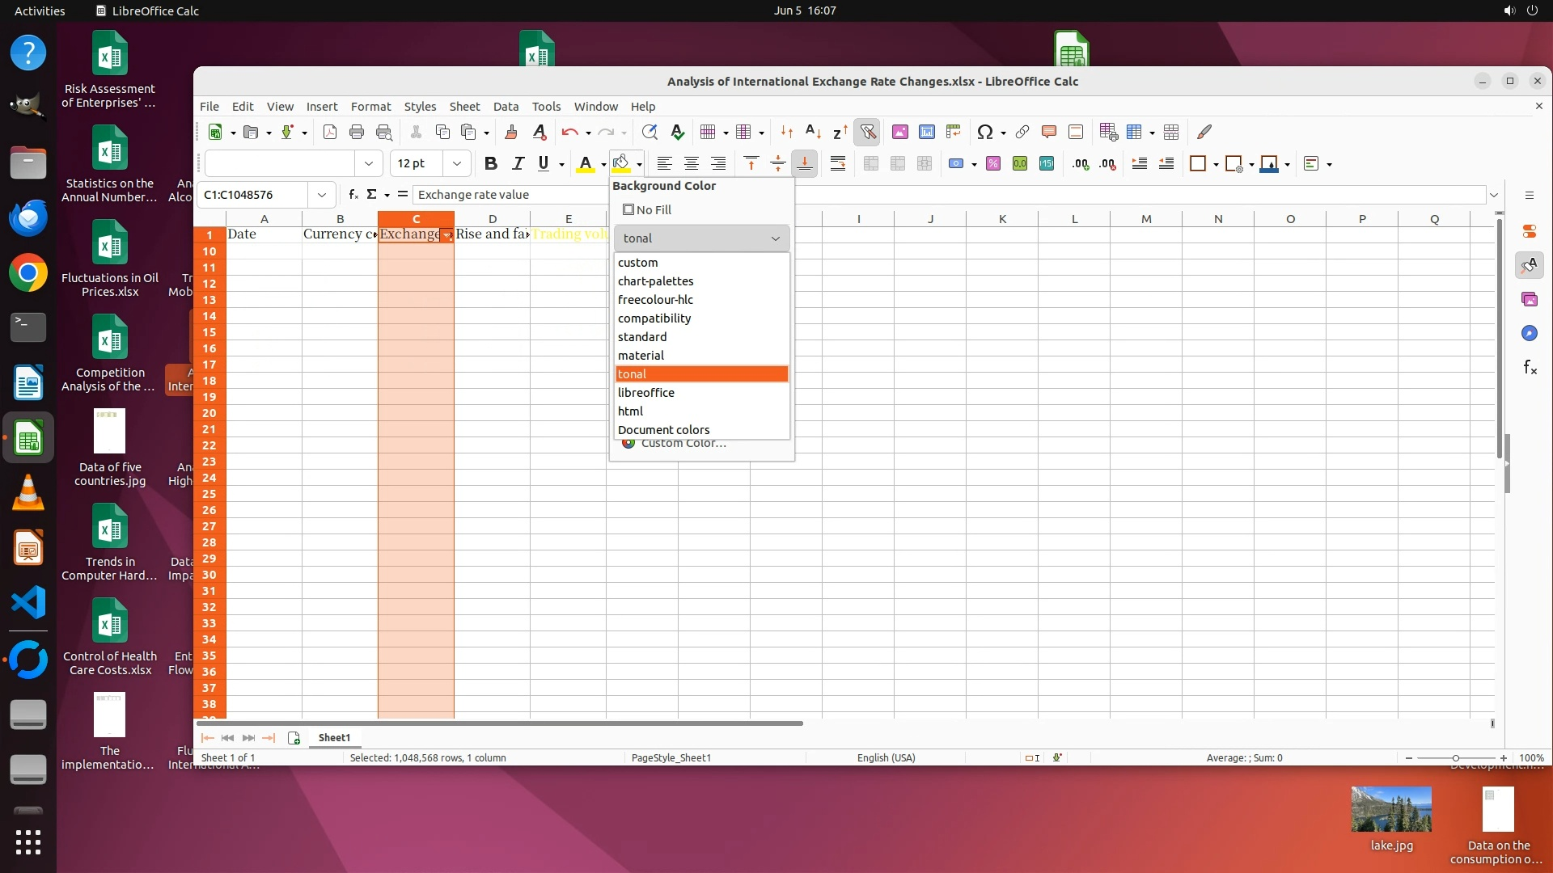Toggle the AutoFilter button
The height and width of the screenshot is (873, 1553).
click(x=868, y=133)
